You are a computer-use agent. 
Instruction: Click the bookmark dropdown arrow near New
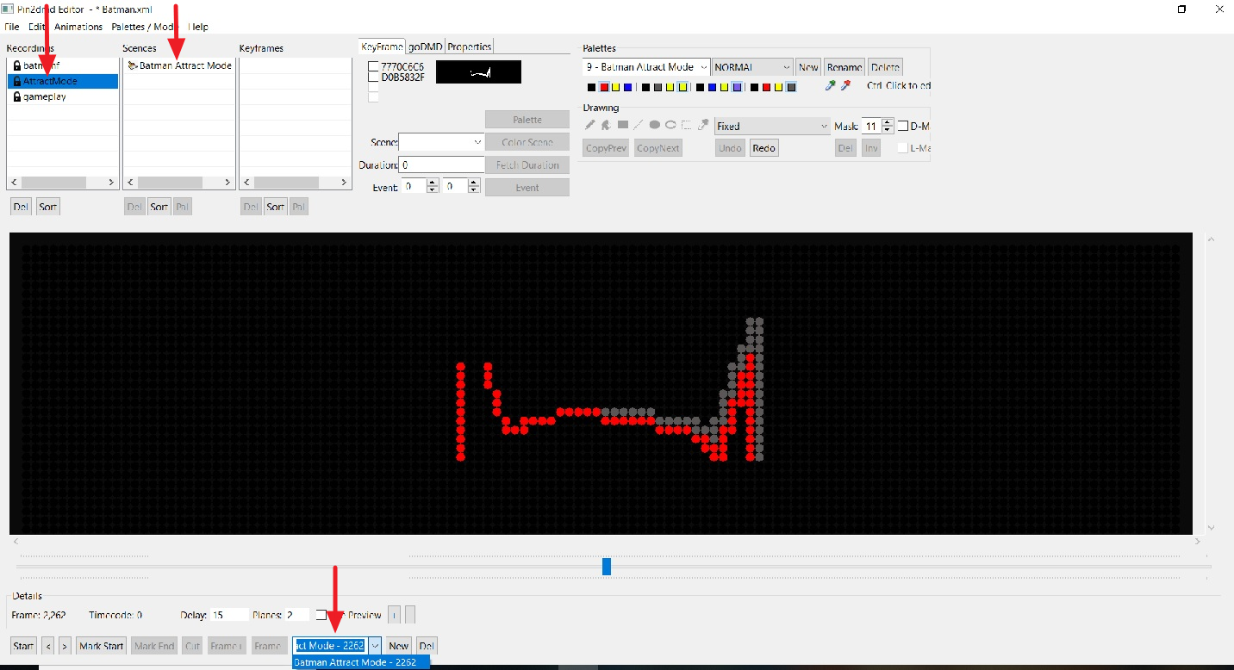[375, 646]
